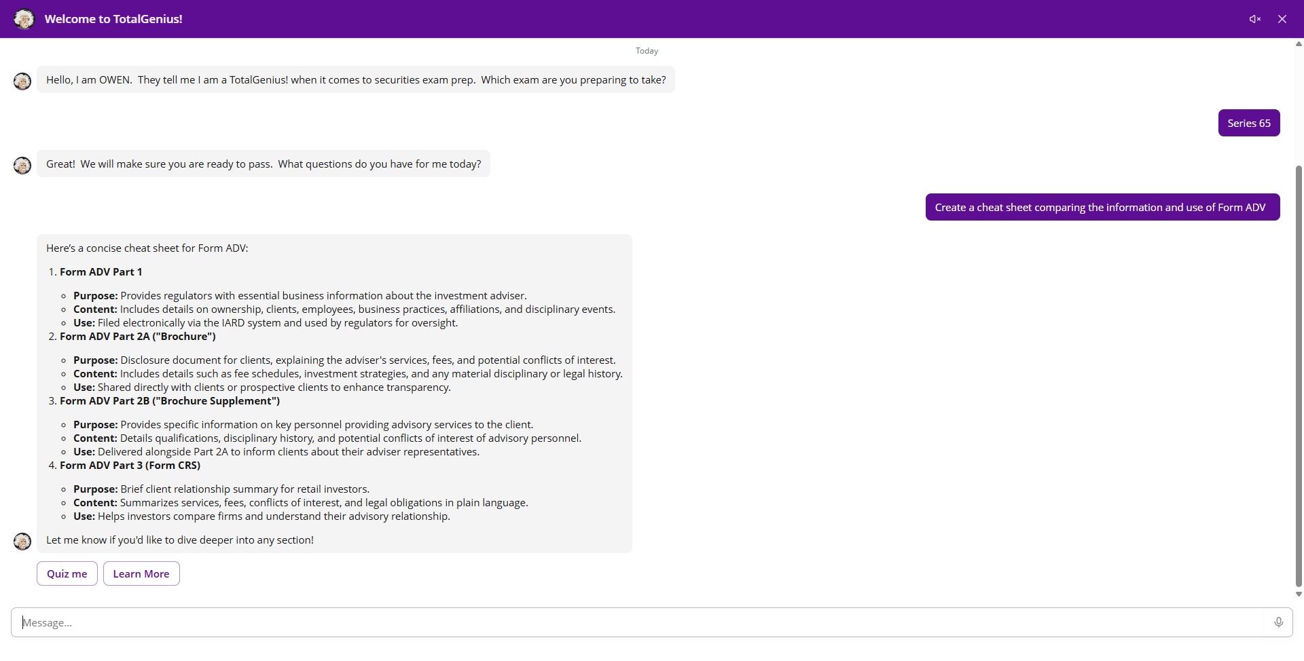
Task: Click the 'Create a cheat sheet' user message
Action: coord(1102,207)
